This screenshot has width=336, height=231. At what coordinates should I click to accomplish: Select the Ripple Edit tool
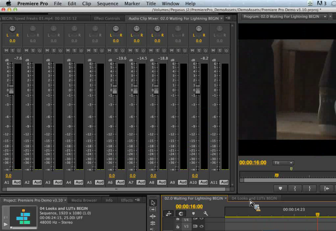(x=153, y=216)
